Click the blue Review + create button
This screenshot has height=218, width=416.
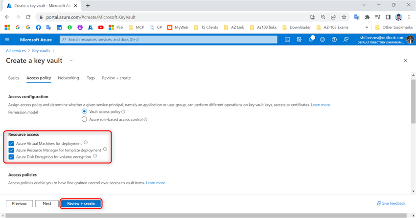(x=81, y=203)
